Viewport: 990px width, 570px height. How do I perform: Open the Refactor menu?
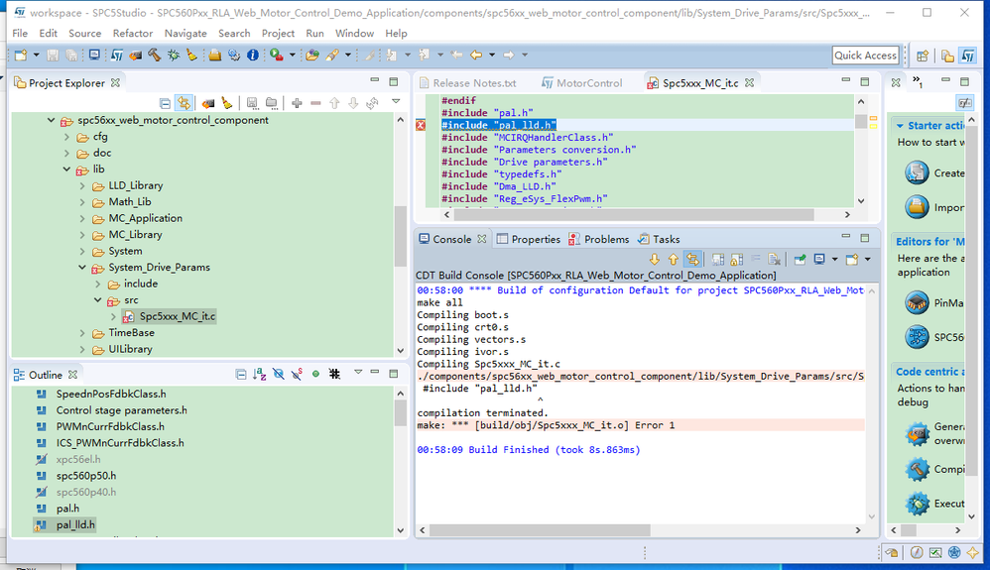[133, 34]
